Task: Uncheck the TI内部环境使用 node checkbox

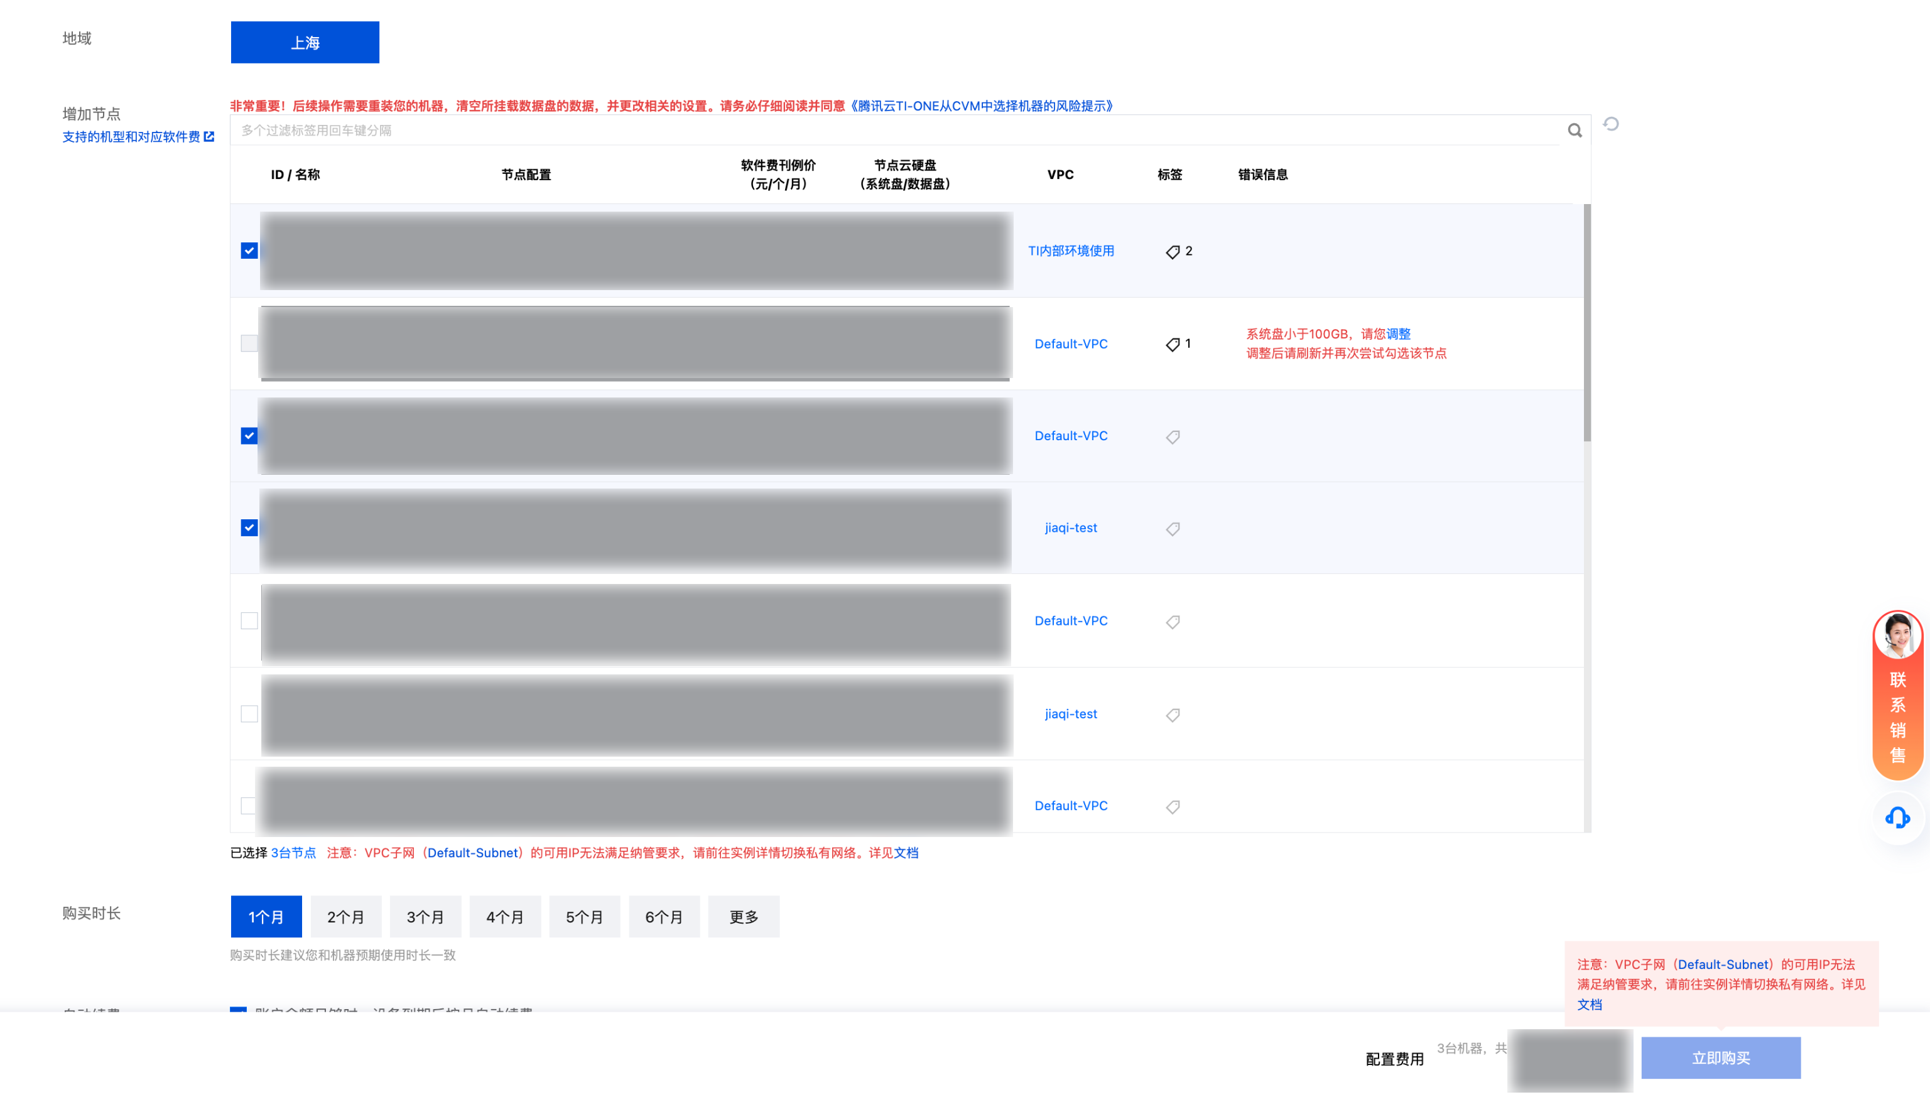Action: click(249, 251)
